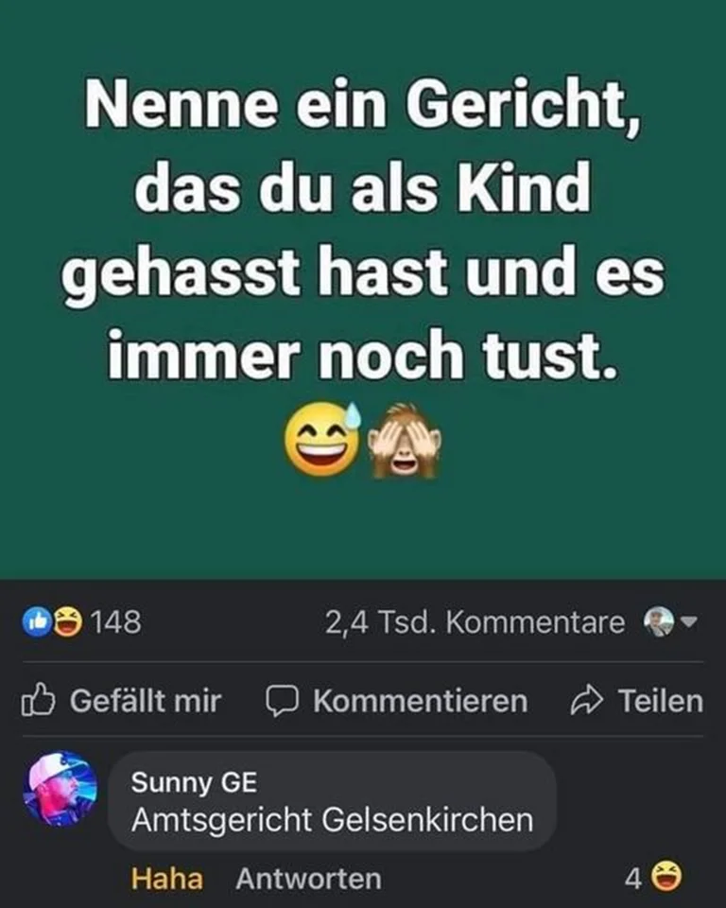Open the Sunny GE profile name link
The height and width of the screenshot is (908, 726).
(194, 782)
